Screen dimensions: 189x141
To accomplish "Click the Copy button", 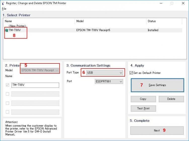I will point(143,99).
